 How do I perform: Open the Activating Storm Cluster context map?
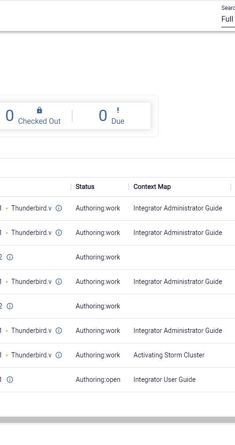point(169,355)
